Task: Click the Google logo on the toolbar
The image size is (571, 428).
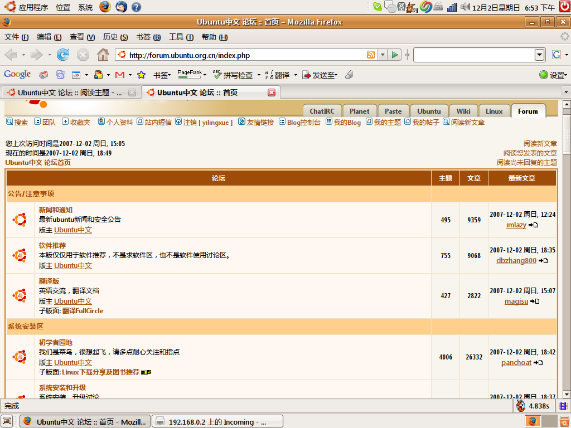Action: pyautogui.click(x=17, y=75)
